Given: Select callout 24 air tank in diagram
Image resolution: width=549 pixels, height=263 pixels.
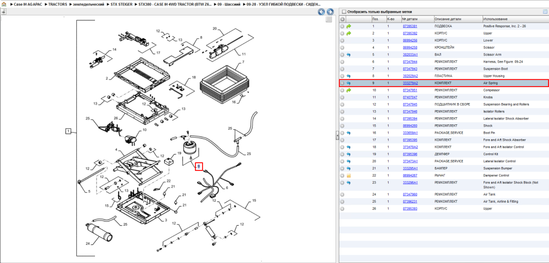Looking at the screenshot, I should (88, 243).
